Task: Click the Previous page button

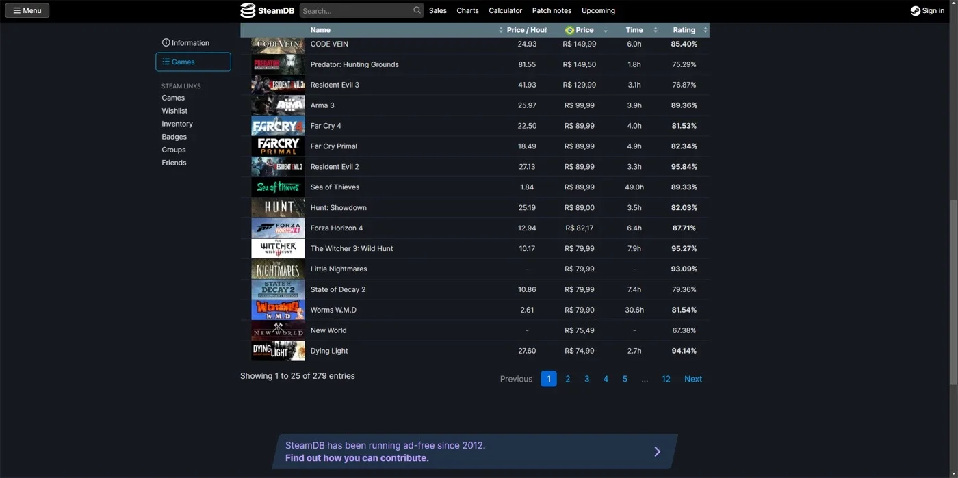Action: 516,379
